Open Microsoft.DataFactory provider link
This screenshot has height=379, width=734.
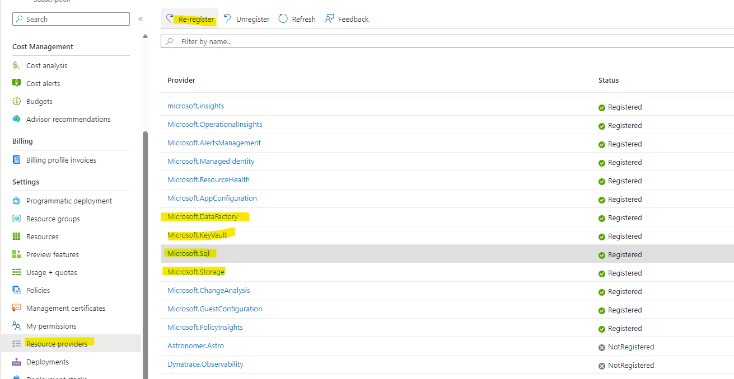pyautogui.click(x=203, y=216)
